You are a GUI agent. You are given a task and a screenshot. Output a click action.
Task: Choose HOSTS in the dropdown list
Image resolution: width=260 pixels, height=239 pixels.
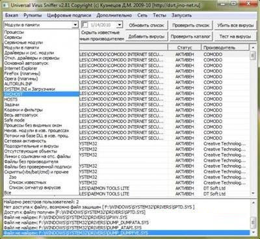click(41, 99)
